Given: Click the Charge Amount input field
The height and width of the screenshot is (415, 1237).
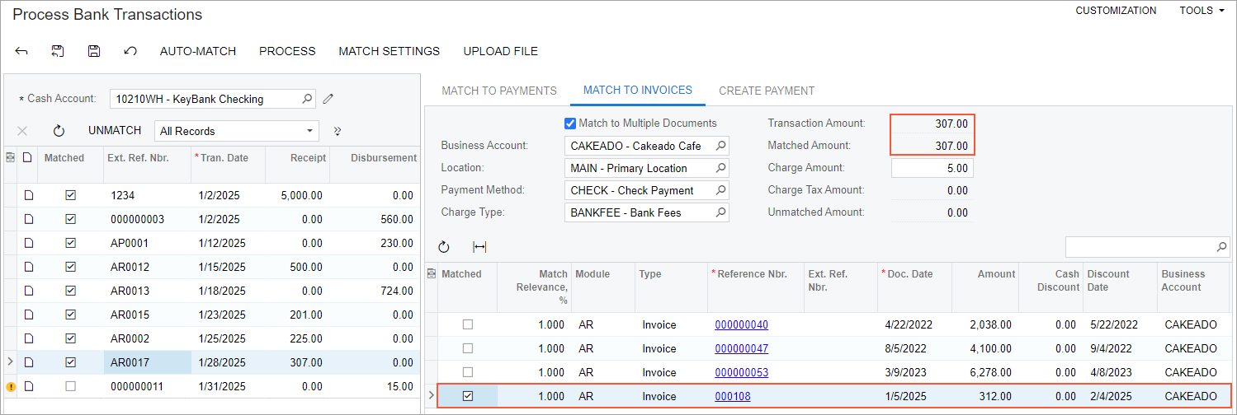Looking at the screenshot, I should [932, 168].
